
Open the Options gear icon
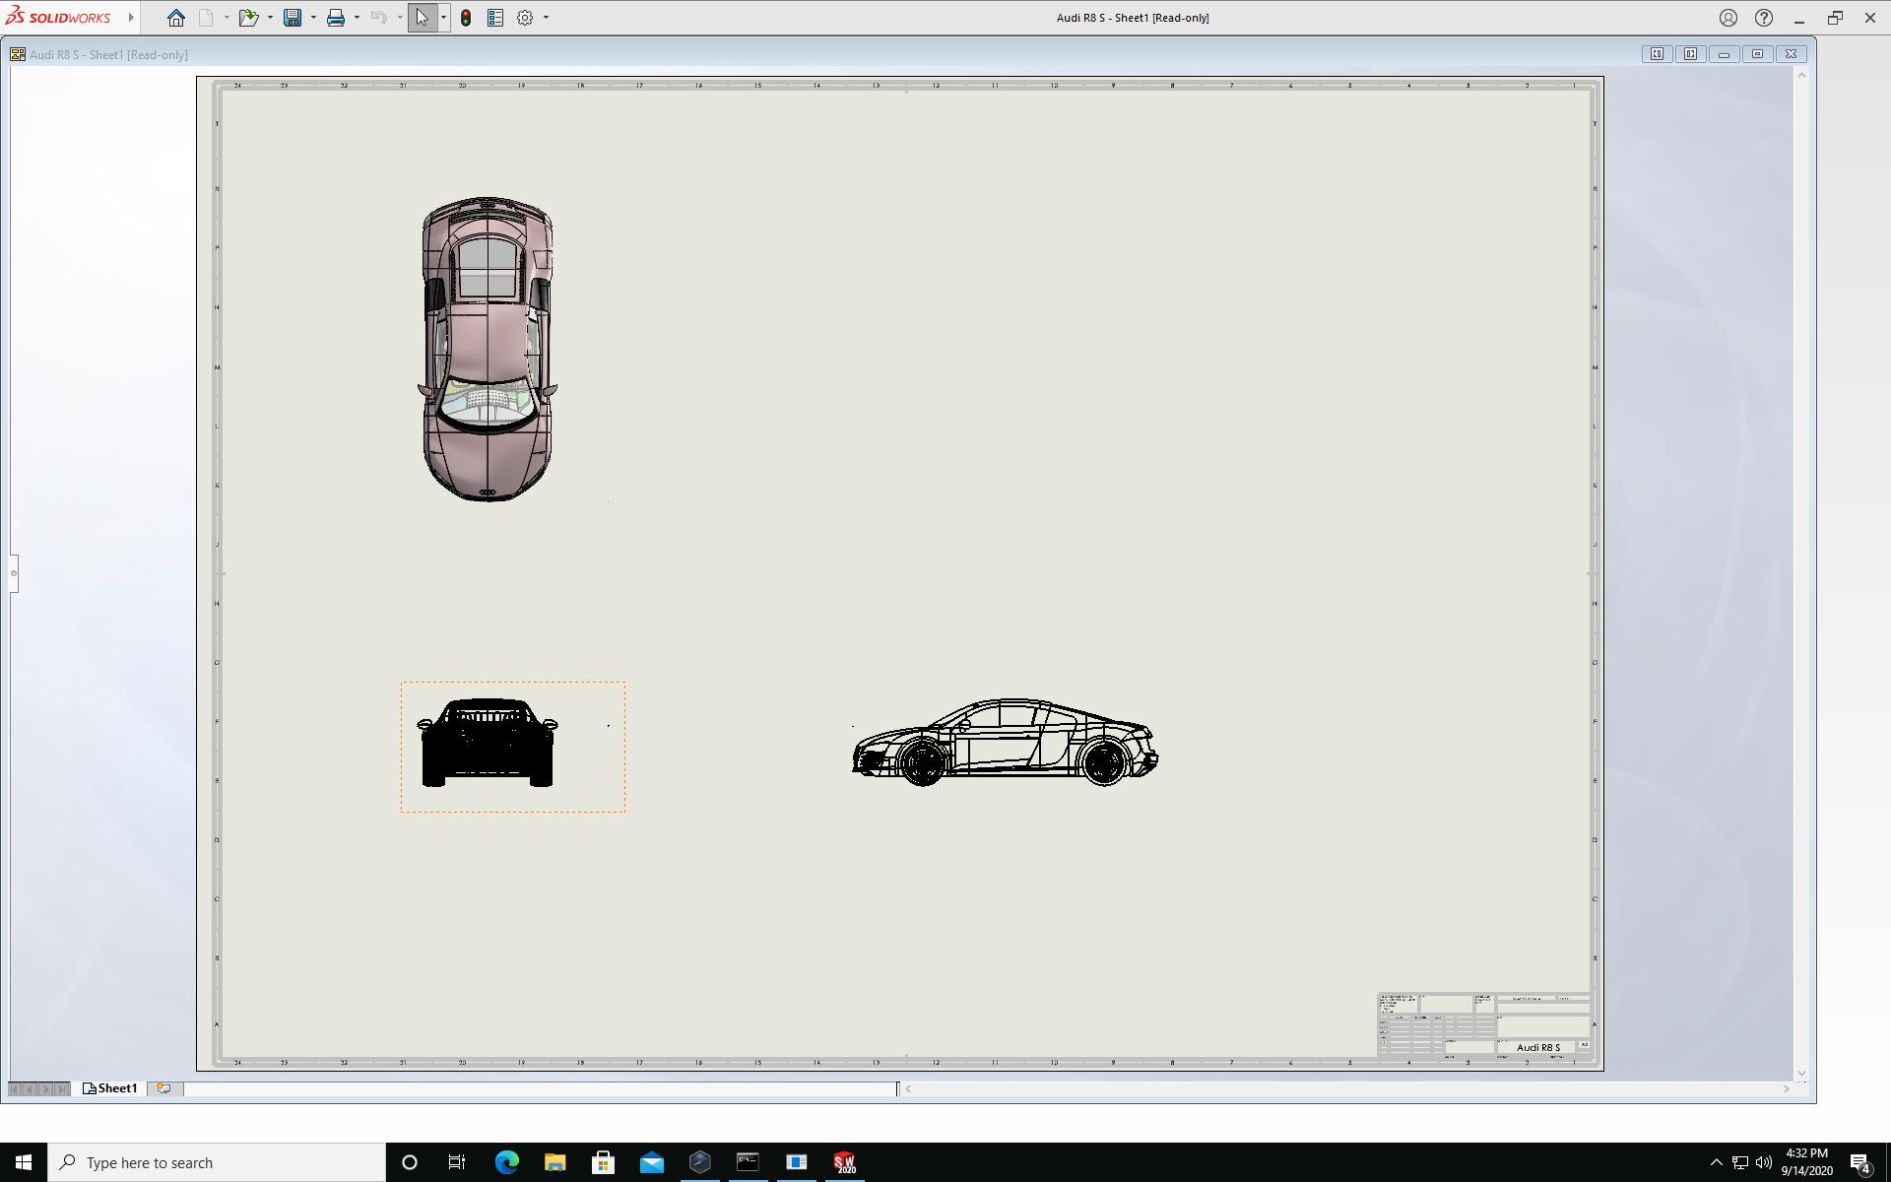(x=525, y=18)
